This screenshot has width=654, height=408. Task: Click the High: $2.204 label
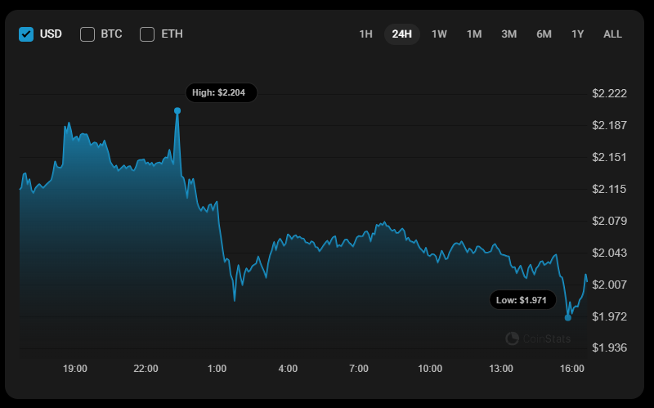221,93
